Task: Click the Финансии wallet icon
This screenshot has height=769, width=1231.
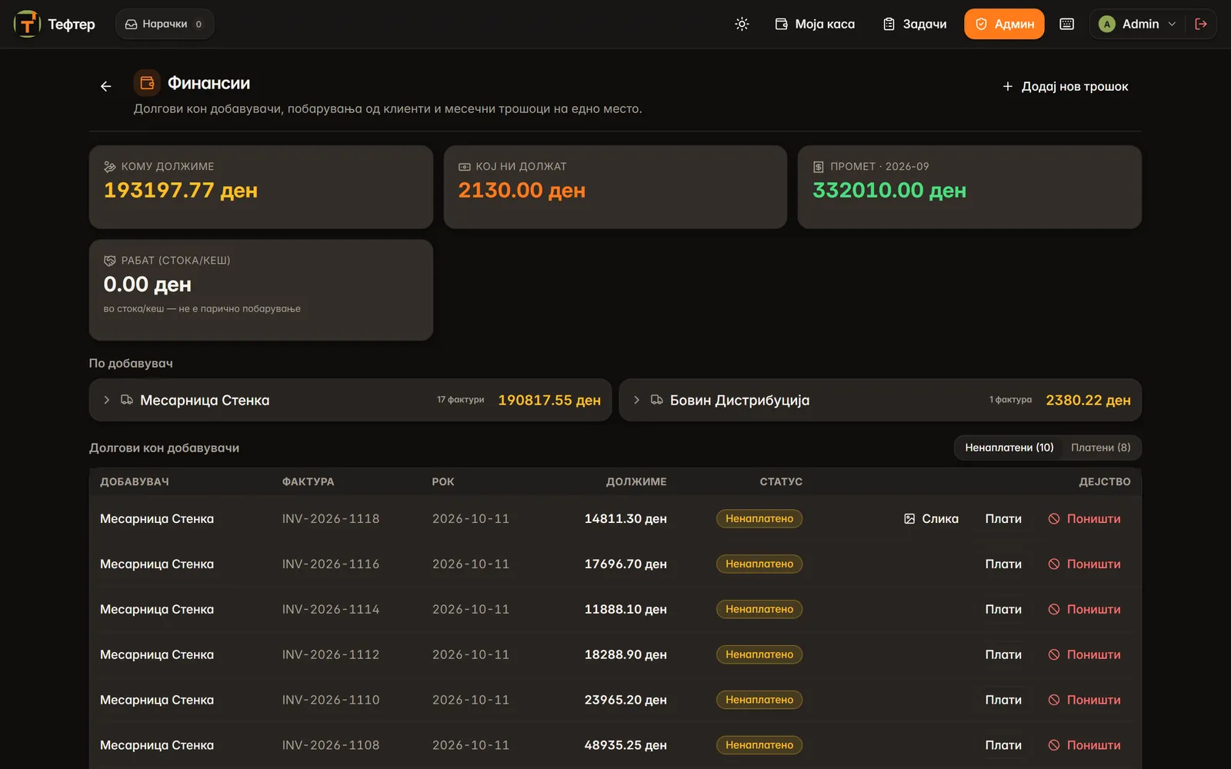Action: 147,83
